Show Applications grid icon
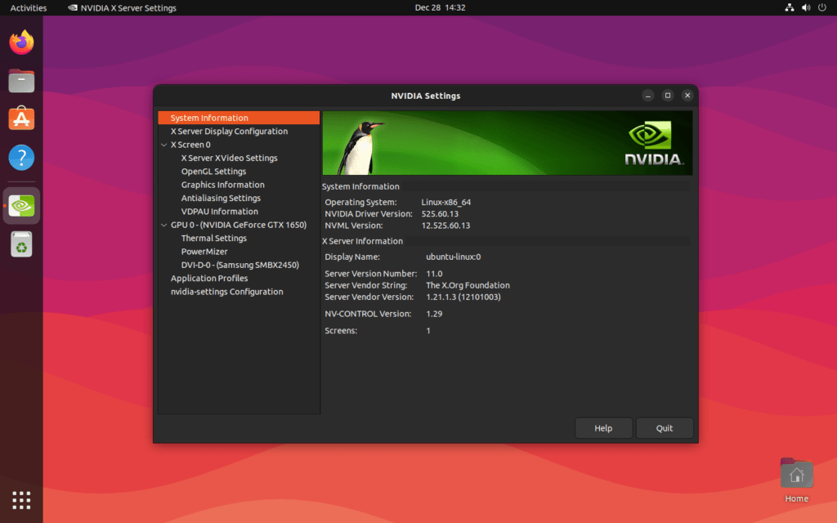Viewport: 837px width, 523px height. coord(21,500)
